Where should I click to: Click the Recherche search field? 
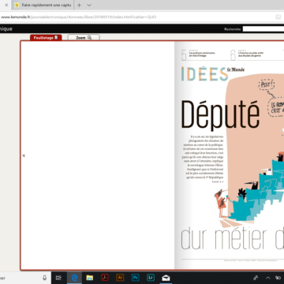pyautogui.click(x=263, y=29)
